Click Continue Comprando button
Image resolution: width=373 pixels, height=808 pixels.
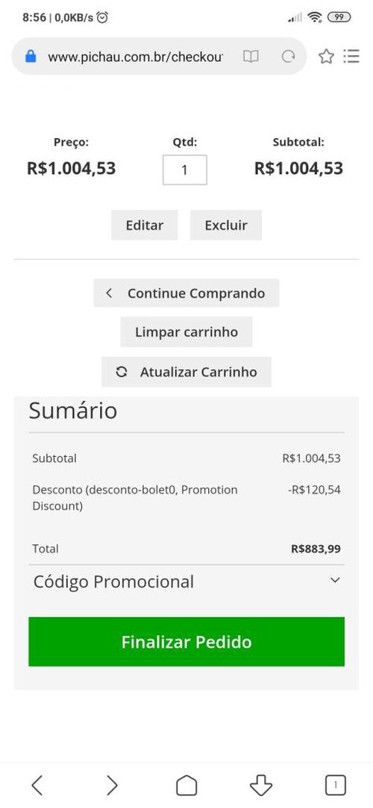[x=186, y=293]
